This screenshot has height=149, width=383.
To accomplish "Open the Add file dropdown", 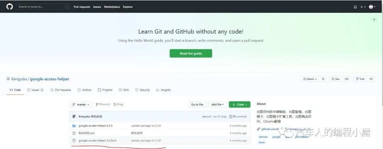I will pos(218,105).
